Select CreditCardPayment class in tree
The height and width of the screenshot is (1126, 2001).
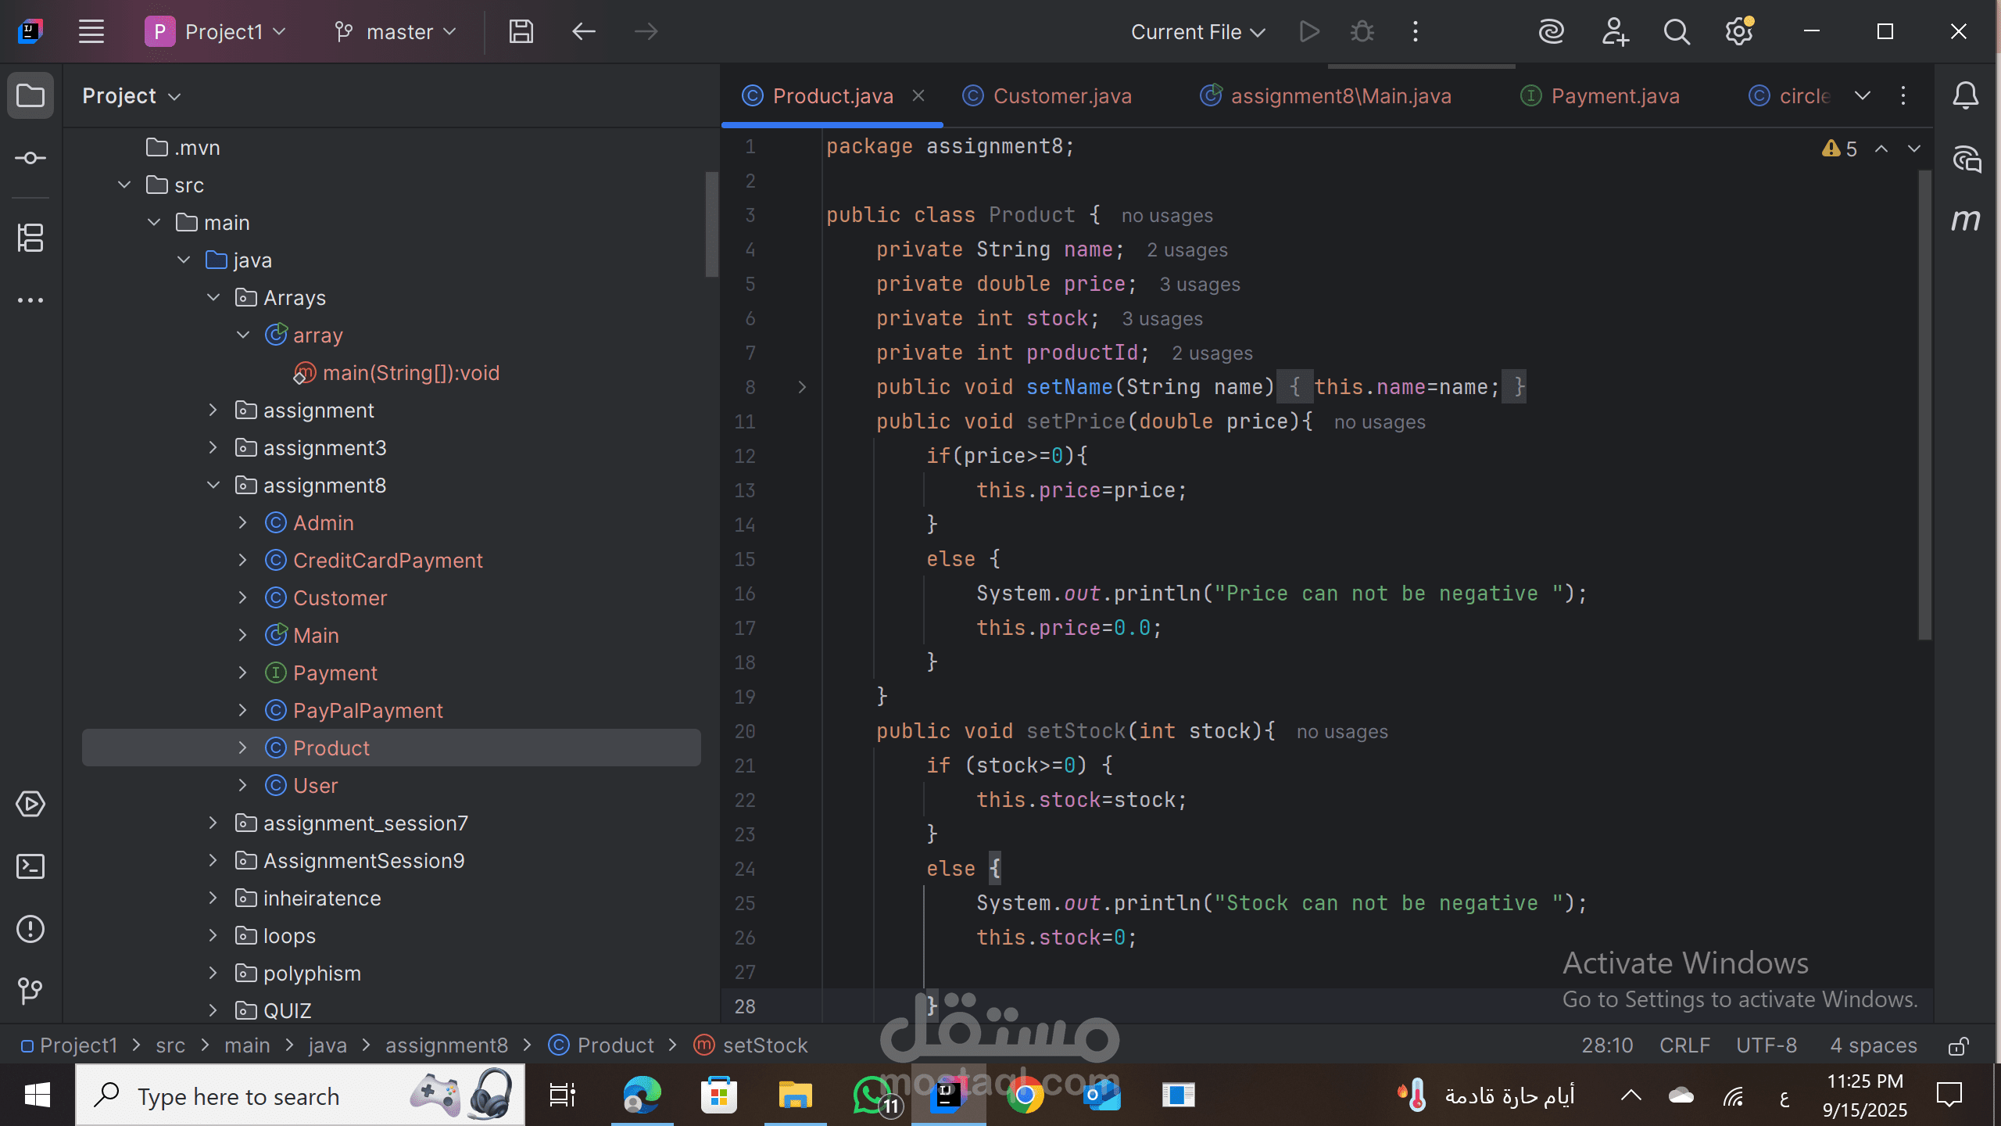point(388,561)
